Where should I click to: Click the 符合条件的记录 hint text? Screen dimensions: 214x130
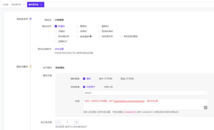[x=74, y=53]
